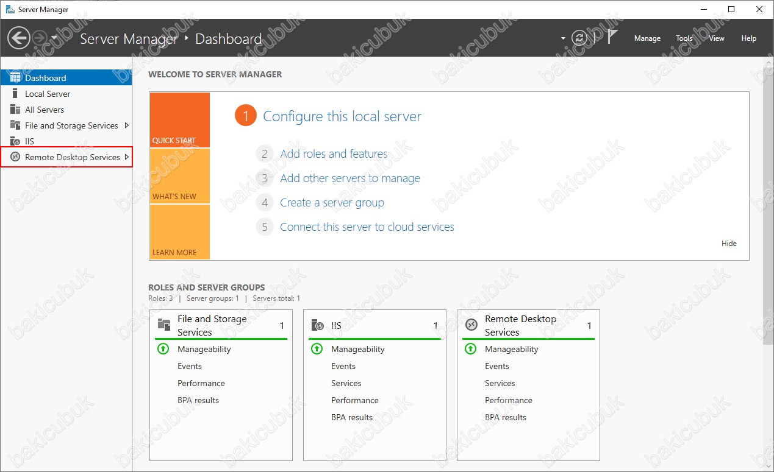The image size is (774, 472).
Task: Open the View menu
Action: (x=717, y=38)
